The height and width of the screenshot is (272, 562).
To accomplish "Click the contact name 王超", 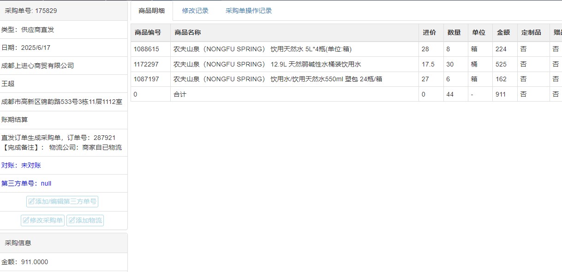I will 8,84.
